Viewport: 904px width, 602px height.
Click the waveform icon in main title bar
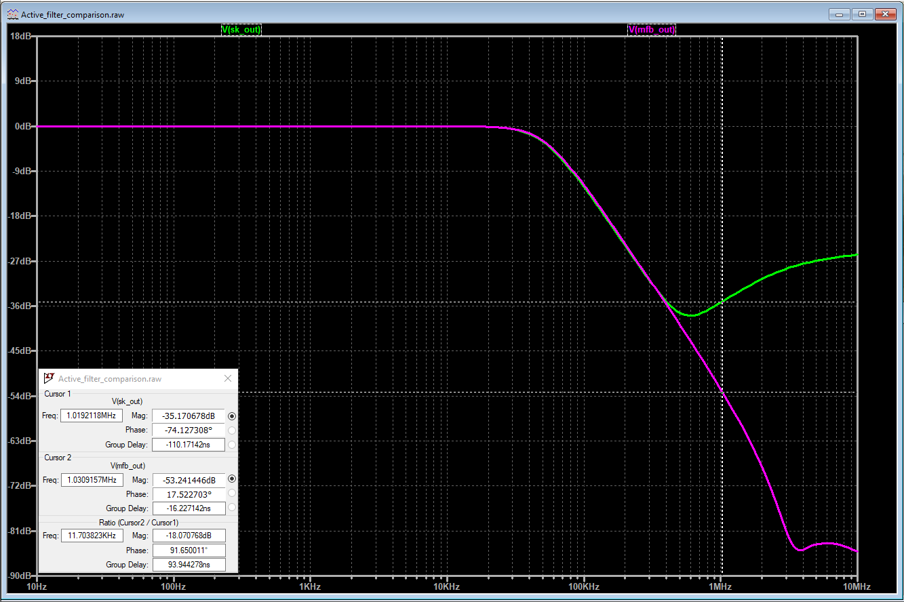pos(13,14)
